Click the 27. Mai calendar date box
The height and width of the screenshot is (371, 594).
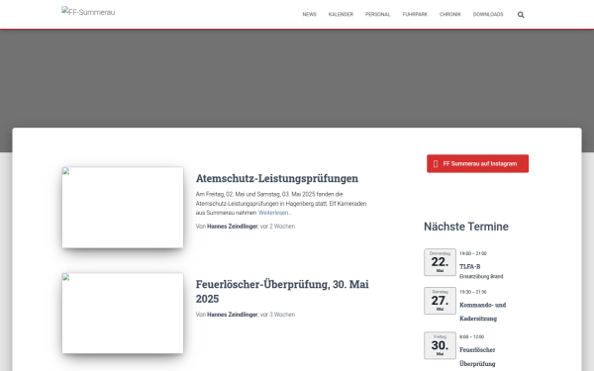click(440, 301)
